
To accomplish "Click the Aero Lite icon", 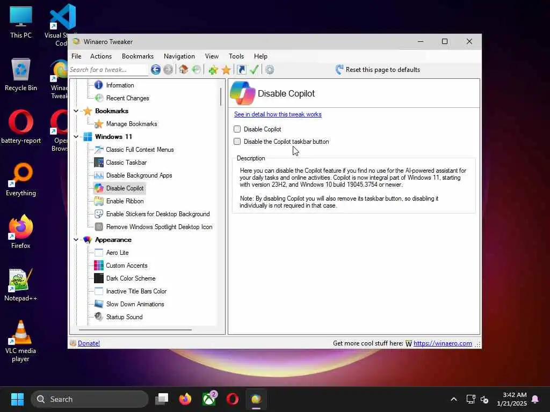I will (99, 253).
